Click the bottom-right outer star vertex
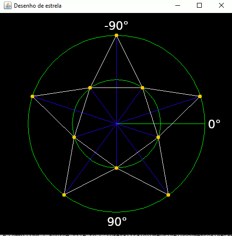The image size is (232, 236). pos(168,195)
